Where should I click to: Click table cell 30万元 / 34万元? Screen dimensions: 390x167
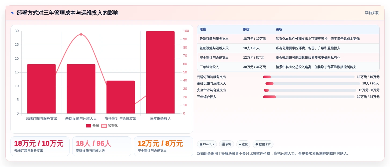(x=254, y=67)
